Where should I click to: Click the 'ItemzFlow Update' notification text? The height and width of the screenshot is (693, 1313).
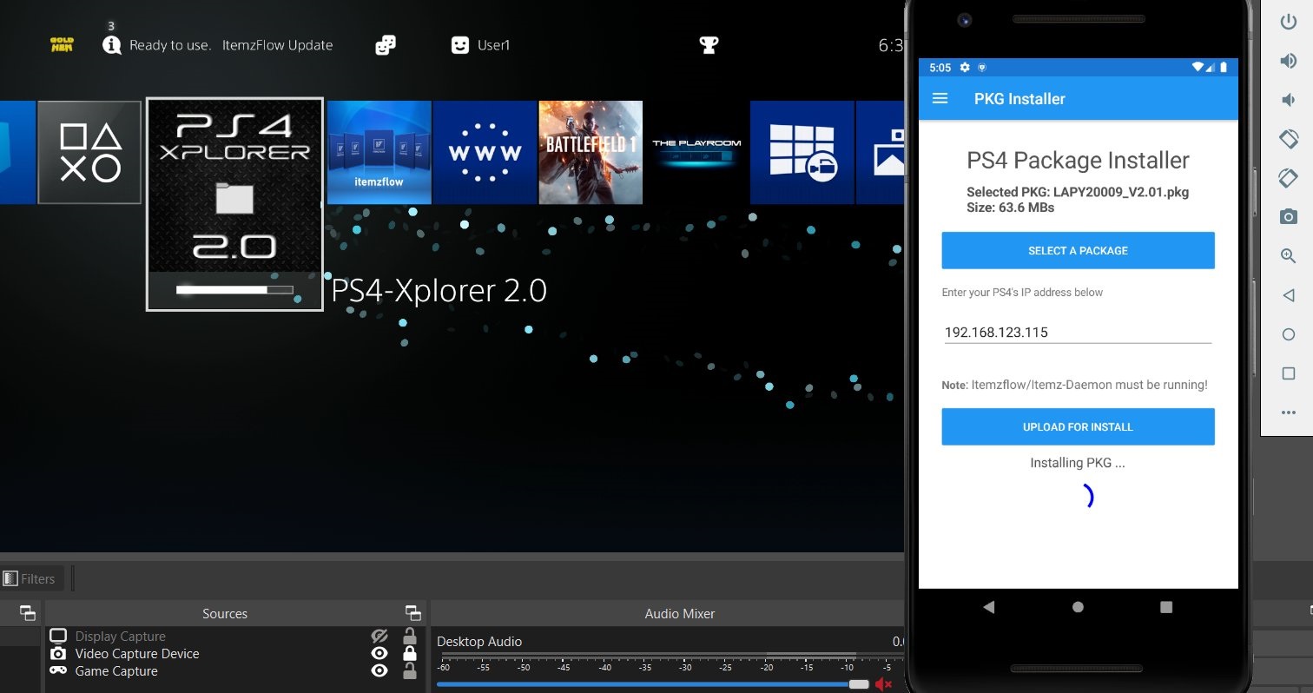tap(278, 45)
